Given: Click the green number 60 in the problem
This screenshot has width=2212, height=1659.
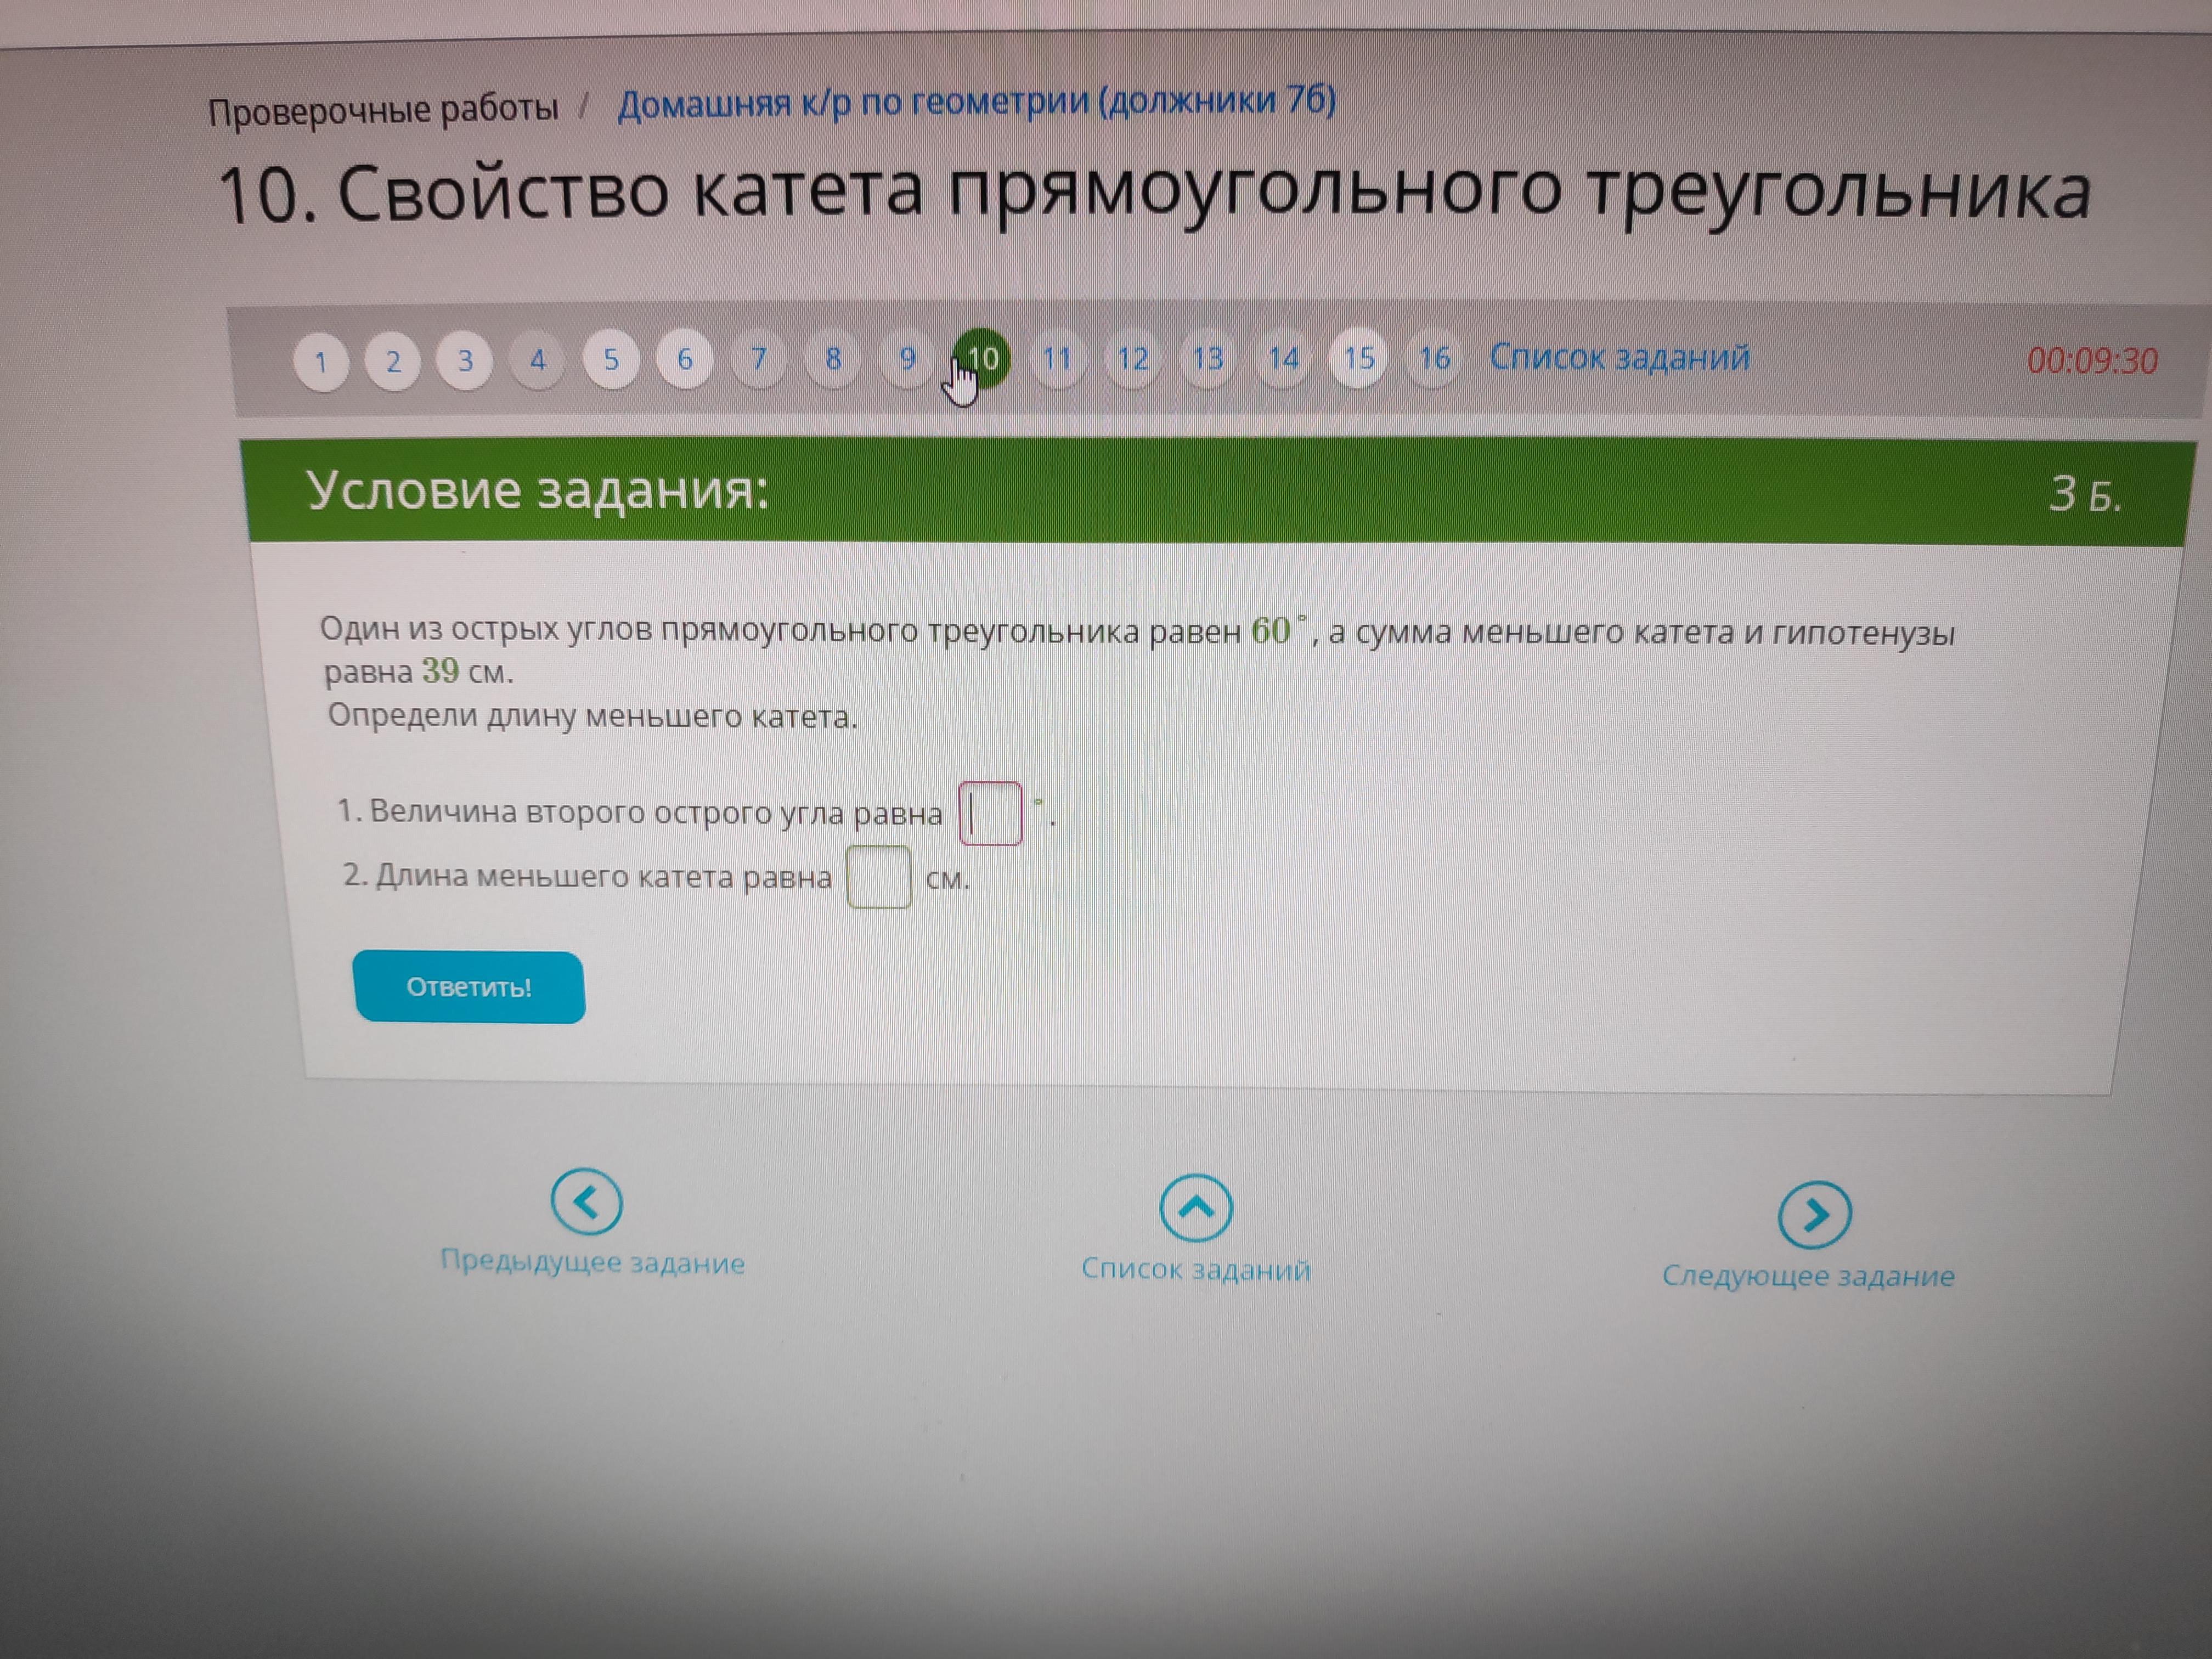Looking at the screenshot, I should tap(1271, 631).
